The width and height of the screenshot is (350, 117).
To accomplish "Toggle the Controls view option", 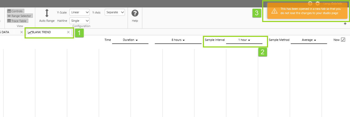I will click(15, 11).
